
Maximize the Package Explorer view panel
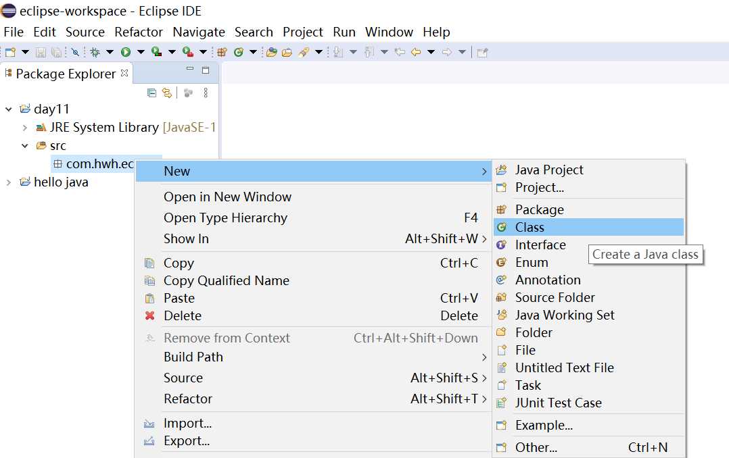coord(206,70)
